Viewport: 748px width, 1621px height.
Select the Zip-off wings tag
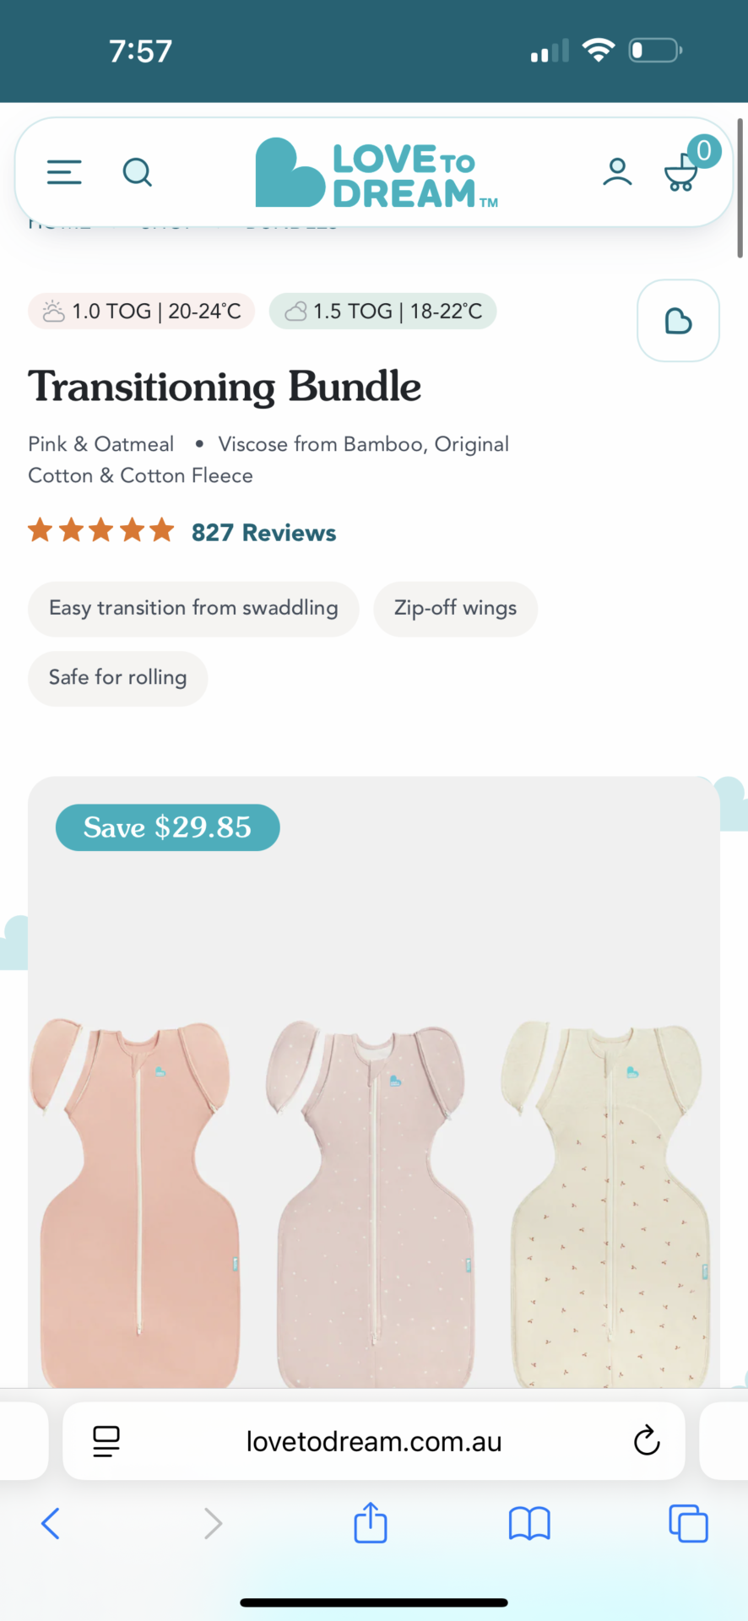coord(455,609)
